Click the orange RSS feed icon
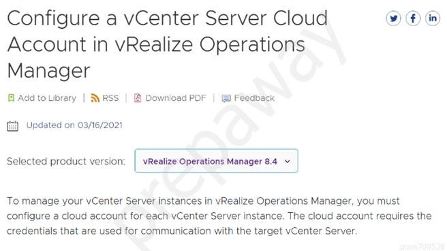This screenshot has width=447, height=251. pyautogui.click(x=95, y=98)
